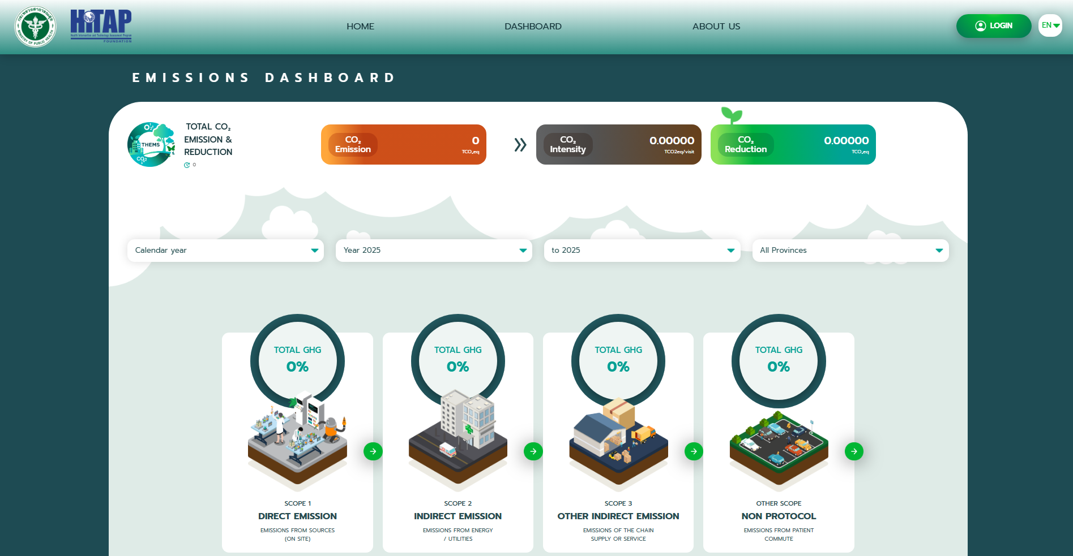Click green arrow next to Direct Emission card
1073x556 pixels.
coord(373,451)
